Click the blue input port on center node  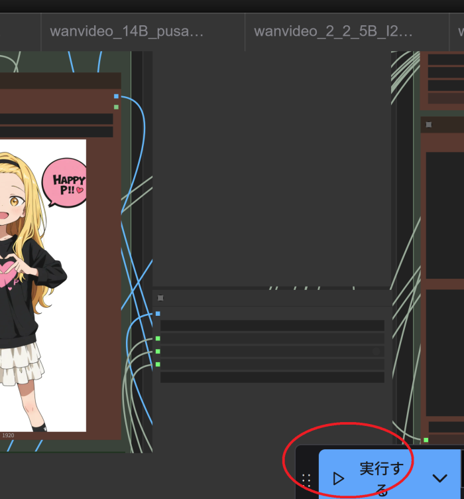point(158,314)
